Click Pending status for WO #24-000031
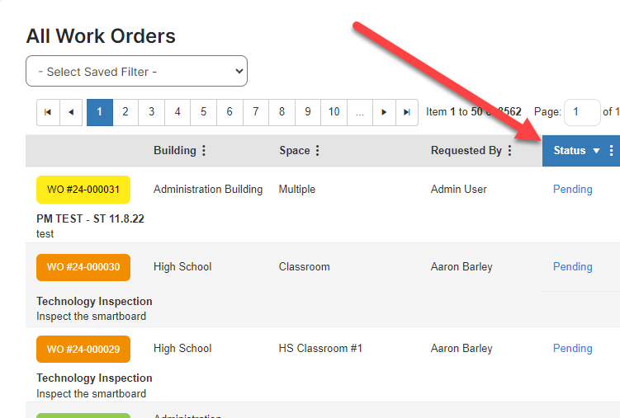 click(573, 190)
